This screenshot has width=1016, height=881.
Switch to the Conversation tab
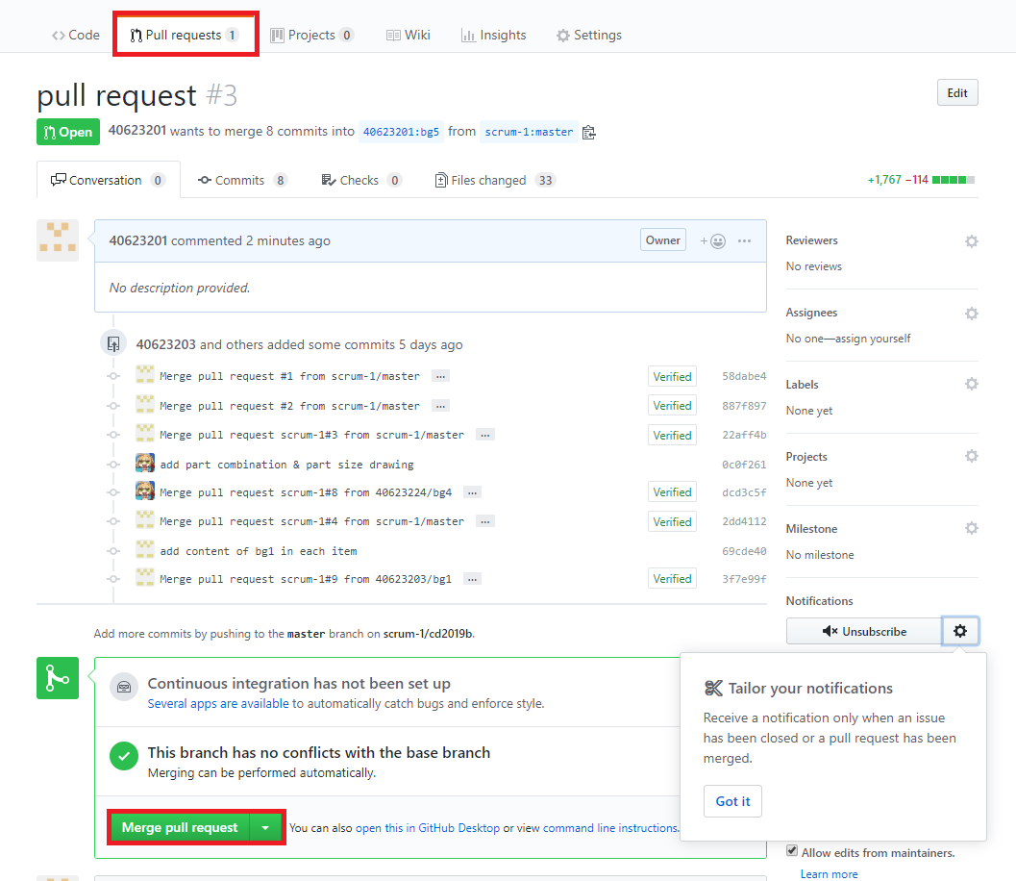[x=109, y=180]
